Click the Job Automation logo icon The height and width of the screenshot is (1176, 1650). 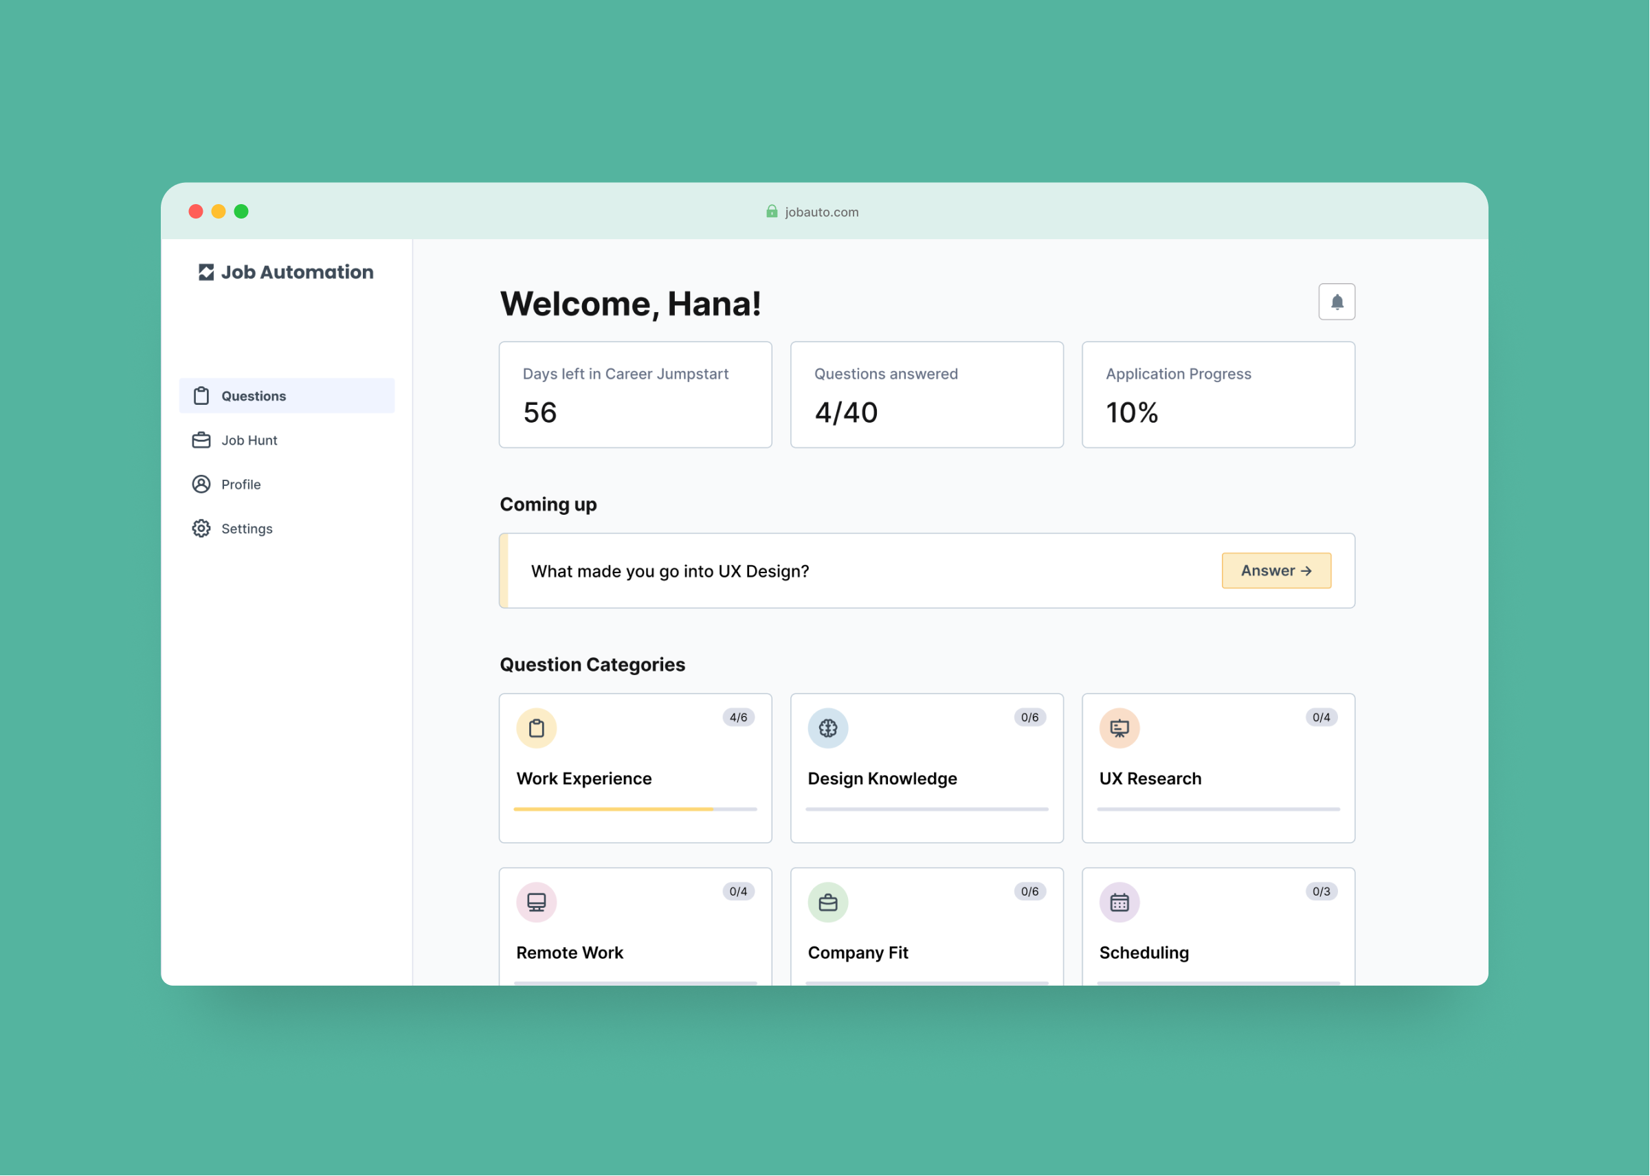coord(206,272)
